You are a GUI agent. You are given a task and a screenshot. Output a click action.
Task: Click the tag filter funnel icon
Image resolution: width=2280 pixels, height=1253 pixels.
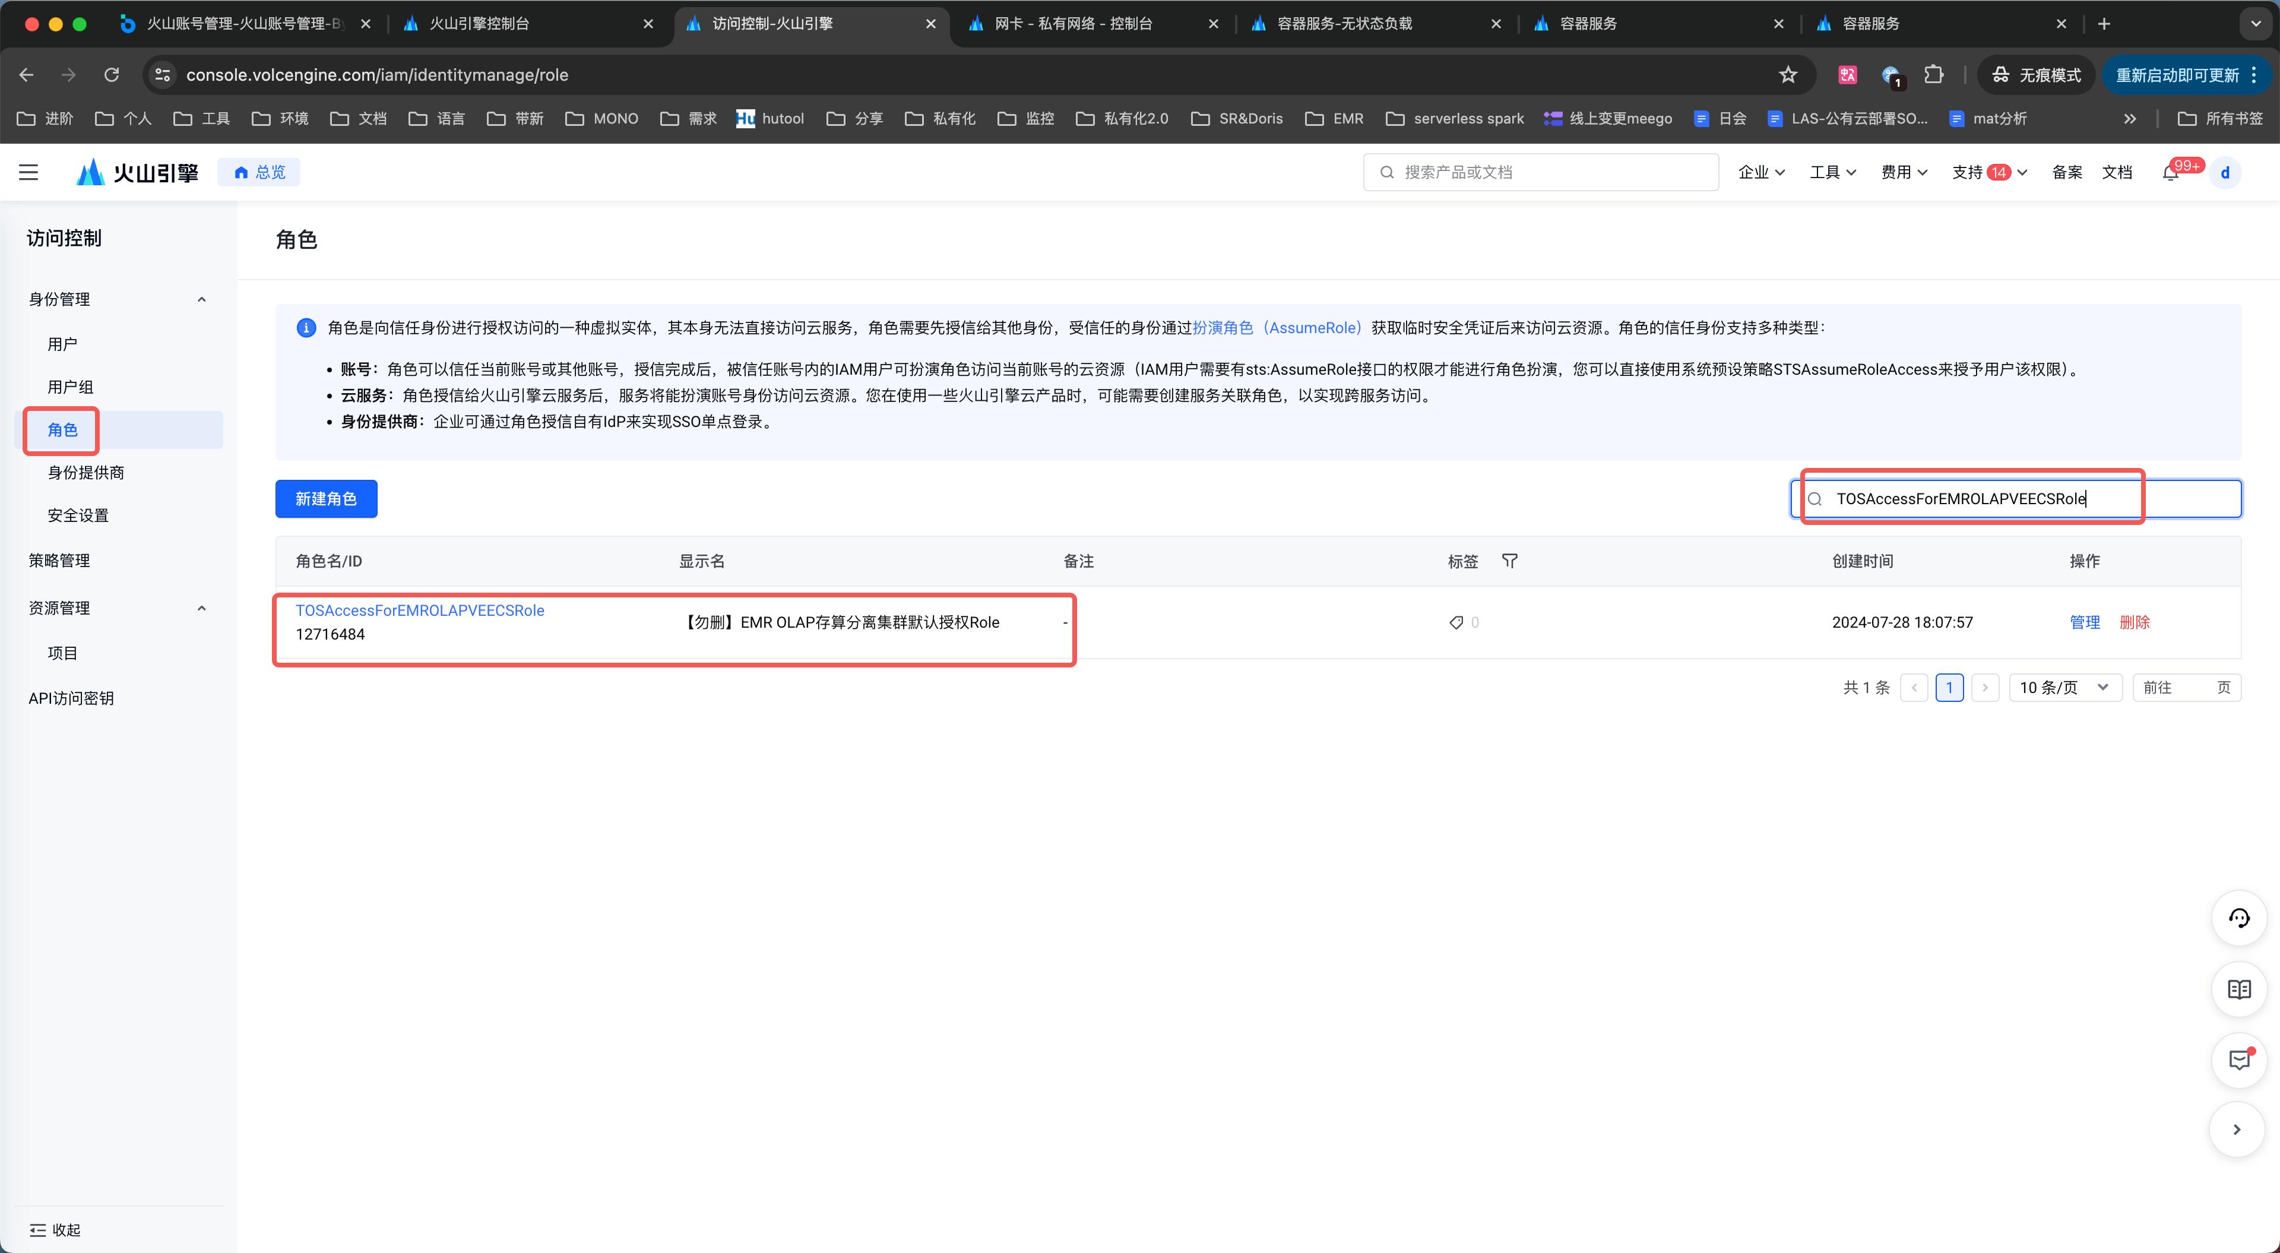coord(1510,561)
